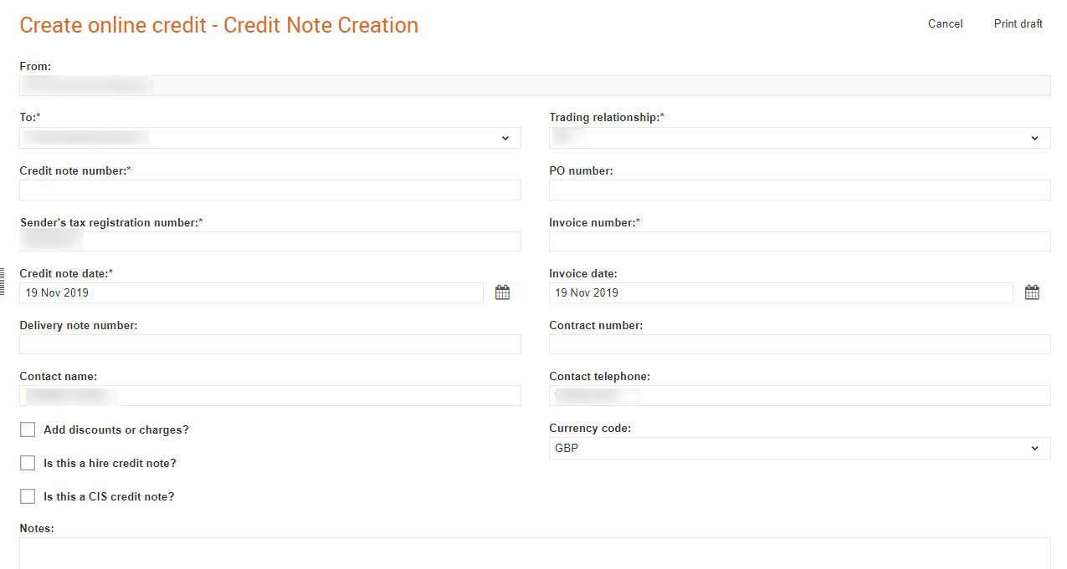Focus the Contract number field
This screenshot has height=569, width=1067.
click(799, 344)
